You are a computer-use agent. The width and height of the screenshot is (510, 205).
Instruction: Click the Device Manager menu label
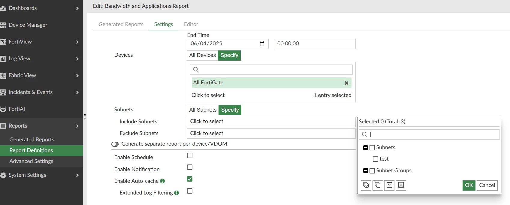[28, 25]
